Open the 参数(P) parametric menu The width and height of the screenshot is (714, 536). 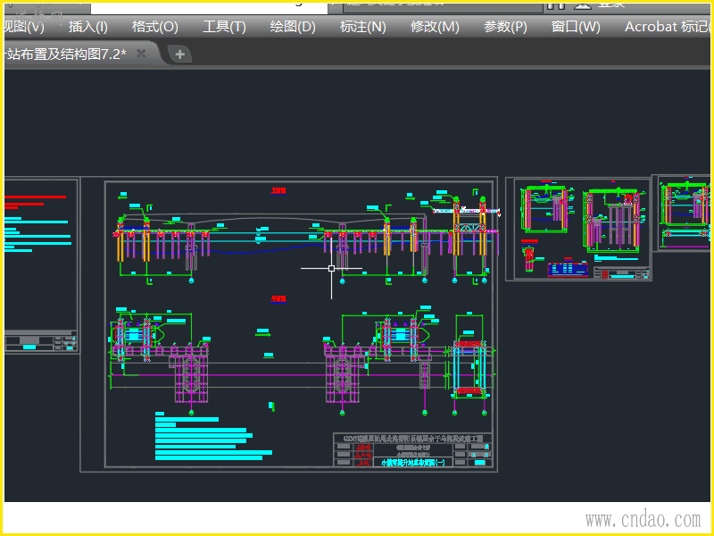click(505, 27)
